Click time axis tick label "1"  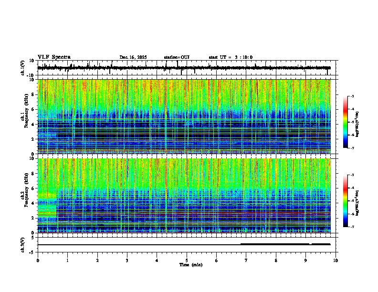click(67, 261)
